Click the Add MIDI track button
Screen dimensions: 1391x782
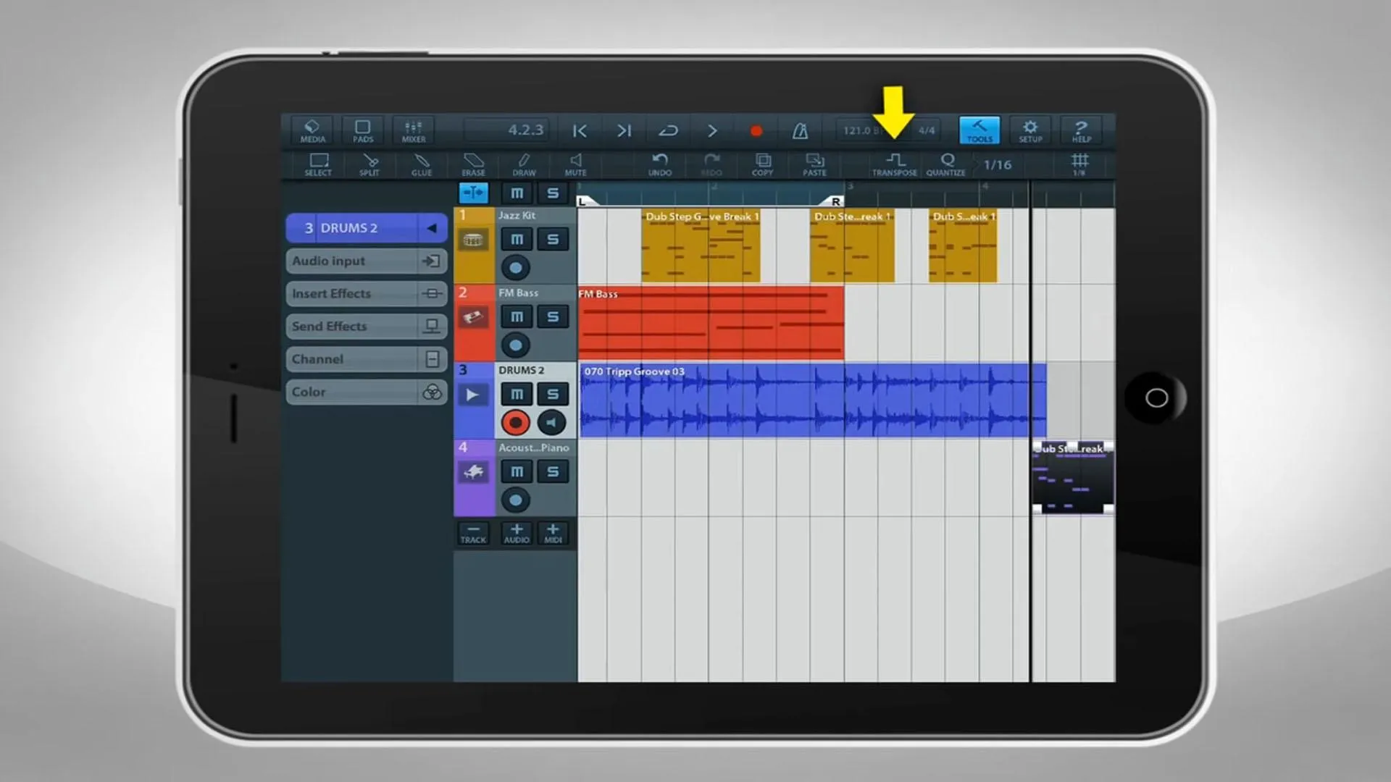(x=552, y=533)
